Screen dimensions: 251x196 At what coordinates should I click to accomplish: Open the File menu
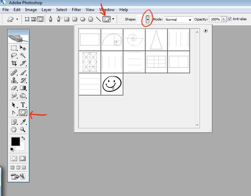click(x=6, y=10)
